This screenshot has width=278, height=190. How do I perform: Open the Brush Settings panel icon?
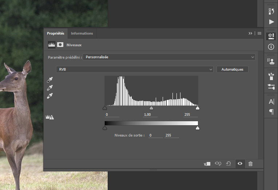pos(271,87)
